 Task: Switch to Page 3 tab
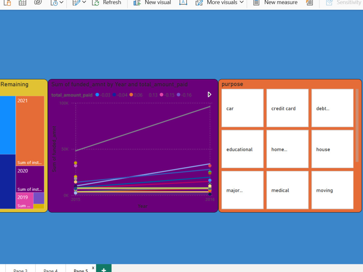[x=20, y=270]
